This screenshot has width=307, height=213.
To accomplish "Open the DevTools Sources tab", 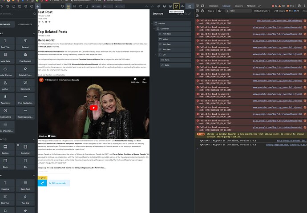I will click(238, 6).
